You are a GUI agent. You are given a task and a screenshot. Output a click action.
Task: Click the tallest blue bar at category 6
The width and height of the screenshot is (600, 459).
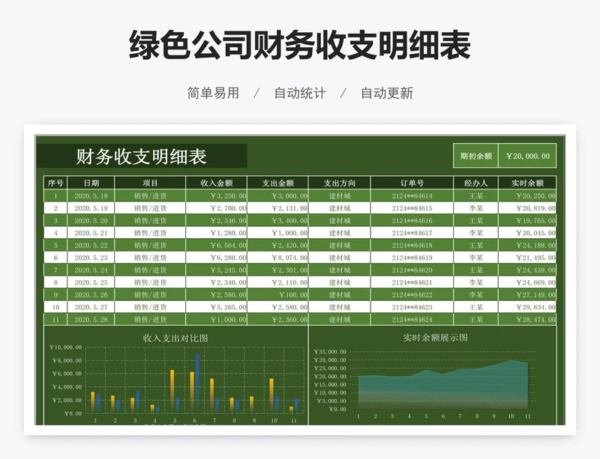197,383
